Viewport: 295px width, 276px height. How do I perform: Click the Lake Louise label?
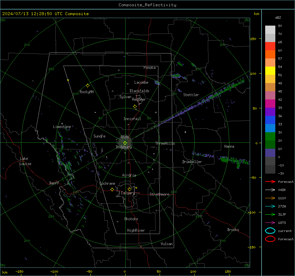(26, 161)
